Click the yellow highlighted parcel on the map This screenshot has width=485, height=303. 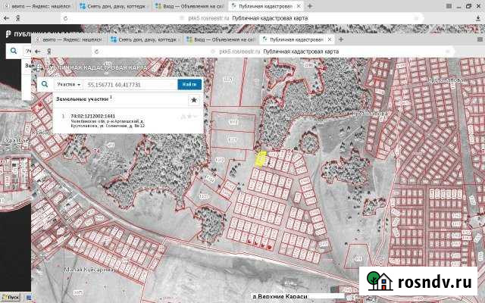260,158
